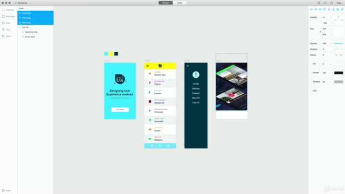Click the Opacity slider
The width and height of the screenshot is (345, 194).
339,44
